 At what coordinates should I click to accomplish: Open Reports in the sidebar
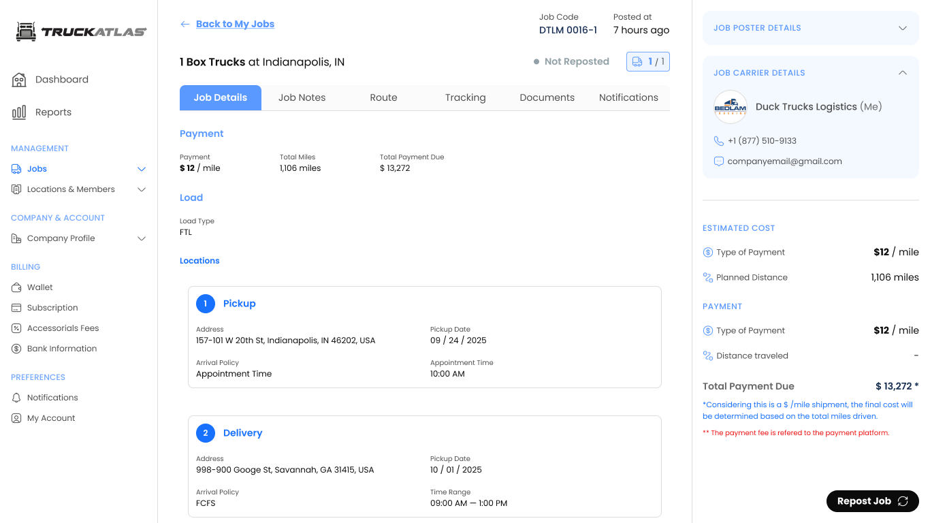pos(53,112)
